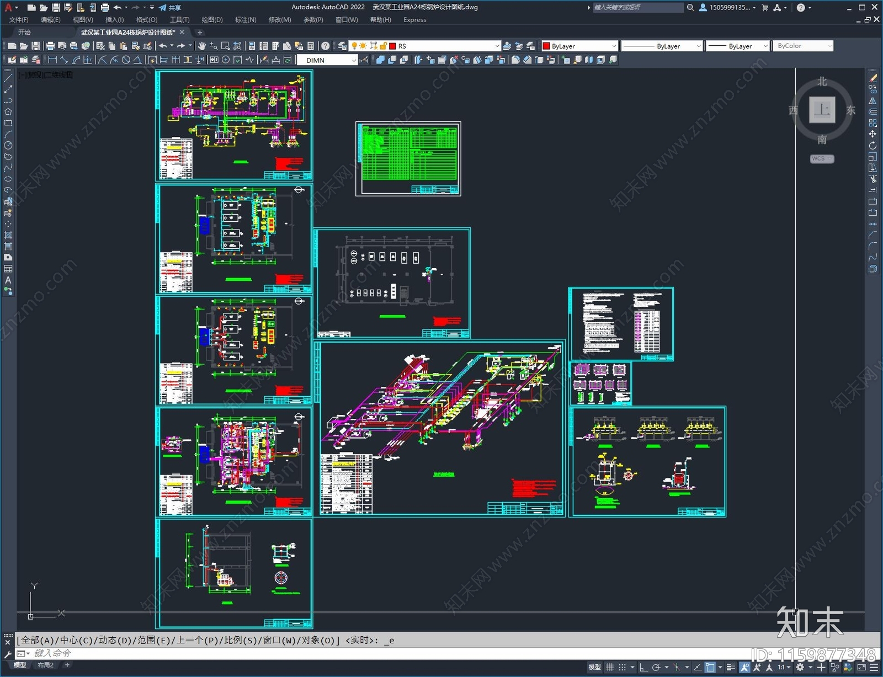Click the keyword search box

tap(638, 7)
